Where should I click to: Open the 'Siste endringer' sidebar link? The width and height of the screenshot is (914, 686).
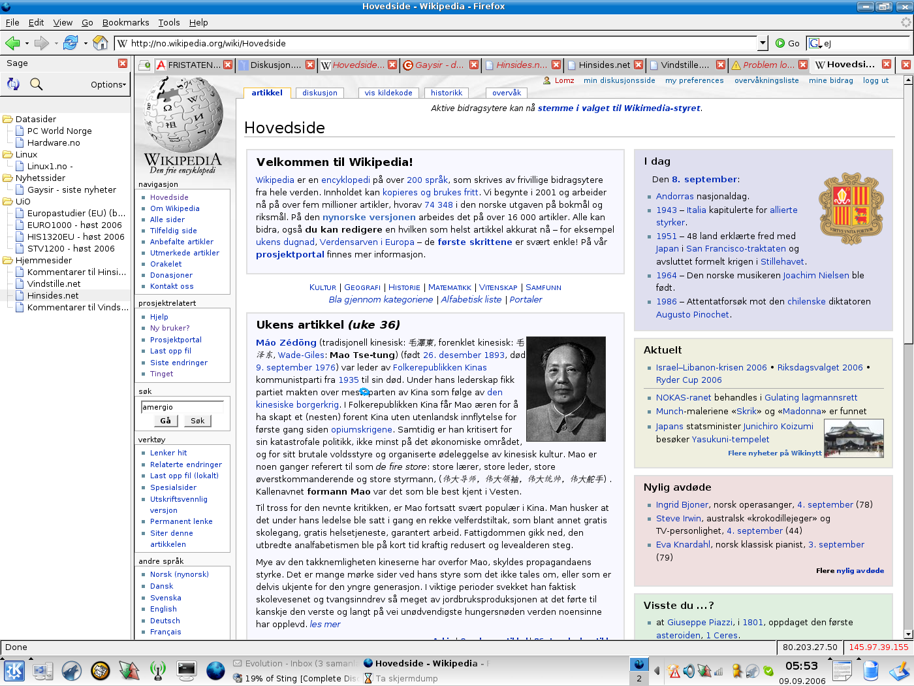[x=179, y=363]
